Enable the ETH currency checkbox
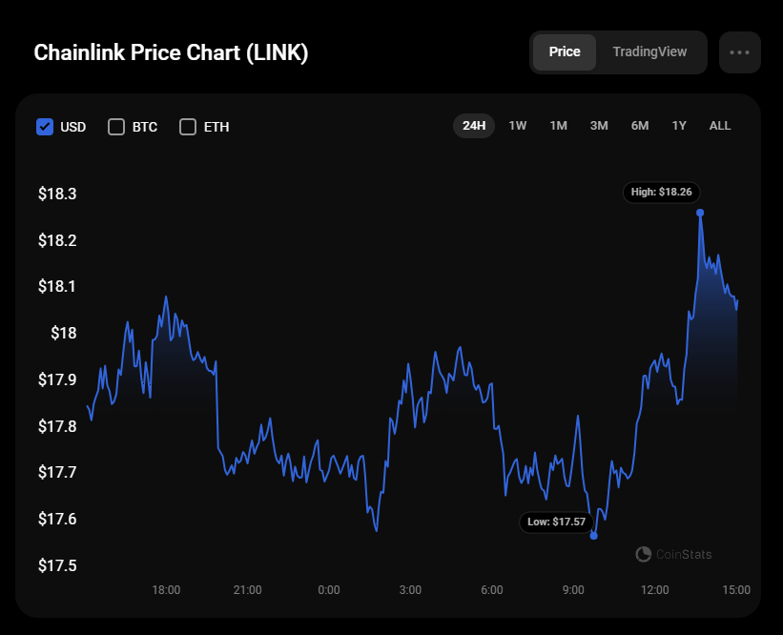 tap(188, 127)
